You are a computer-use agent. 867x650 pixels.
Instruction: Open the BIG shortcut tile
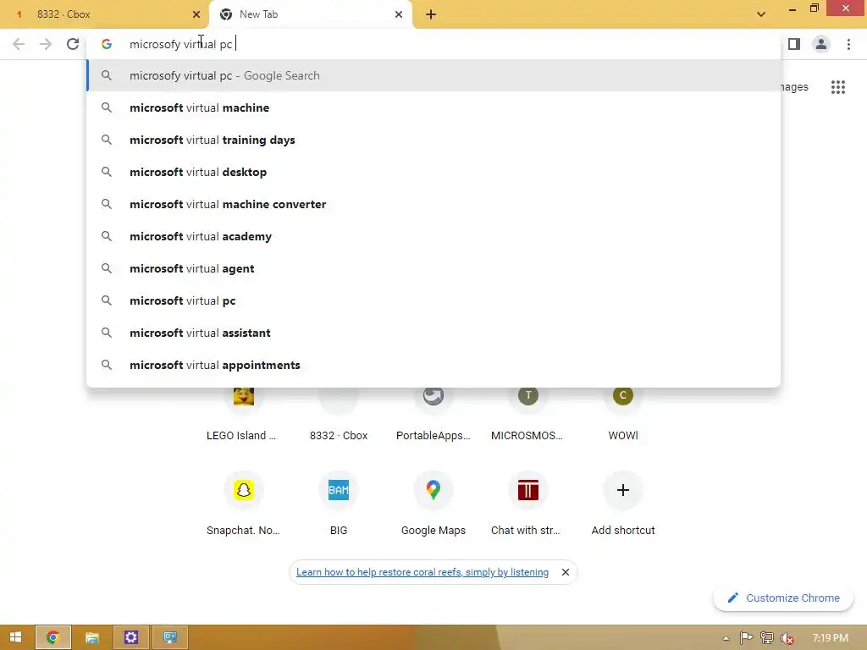click(x=339, y=504)
